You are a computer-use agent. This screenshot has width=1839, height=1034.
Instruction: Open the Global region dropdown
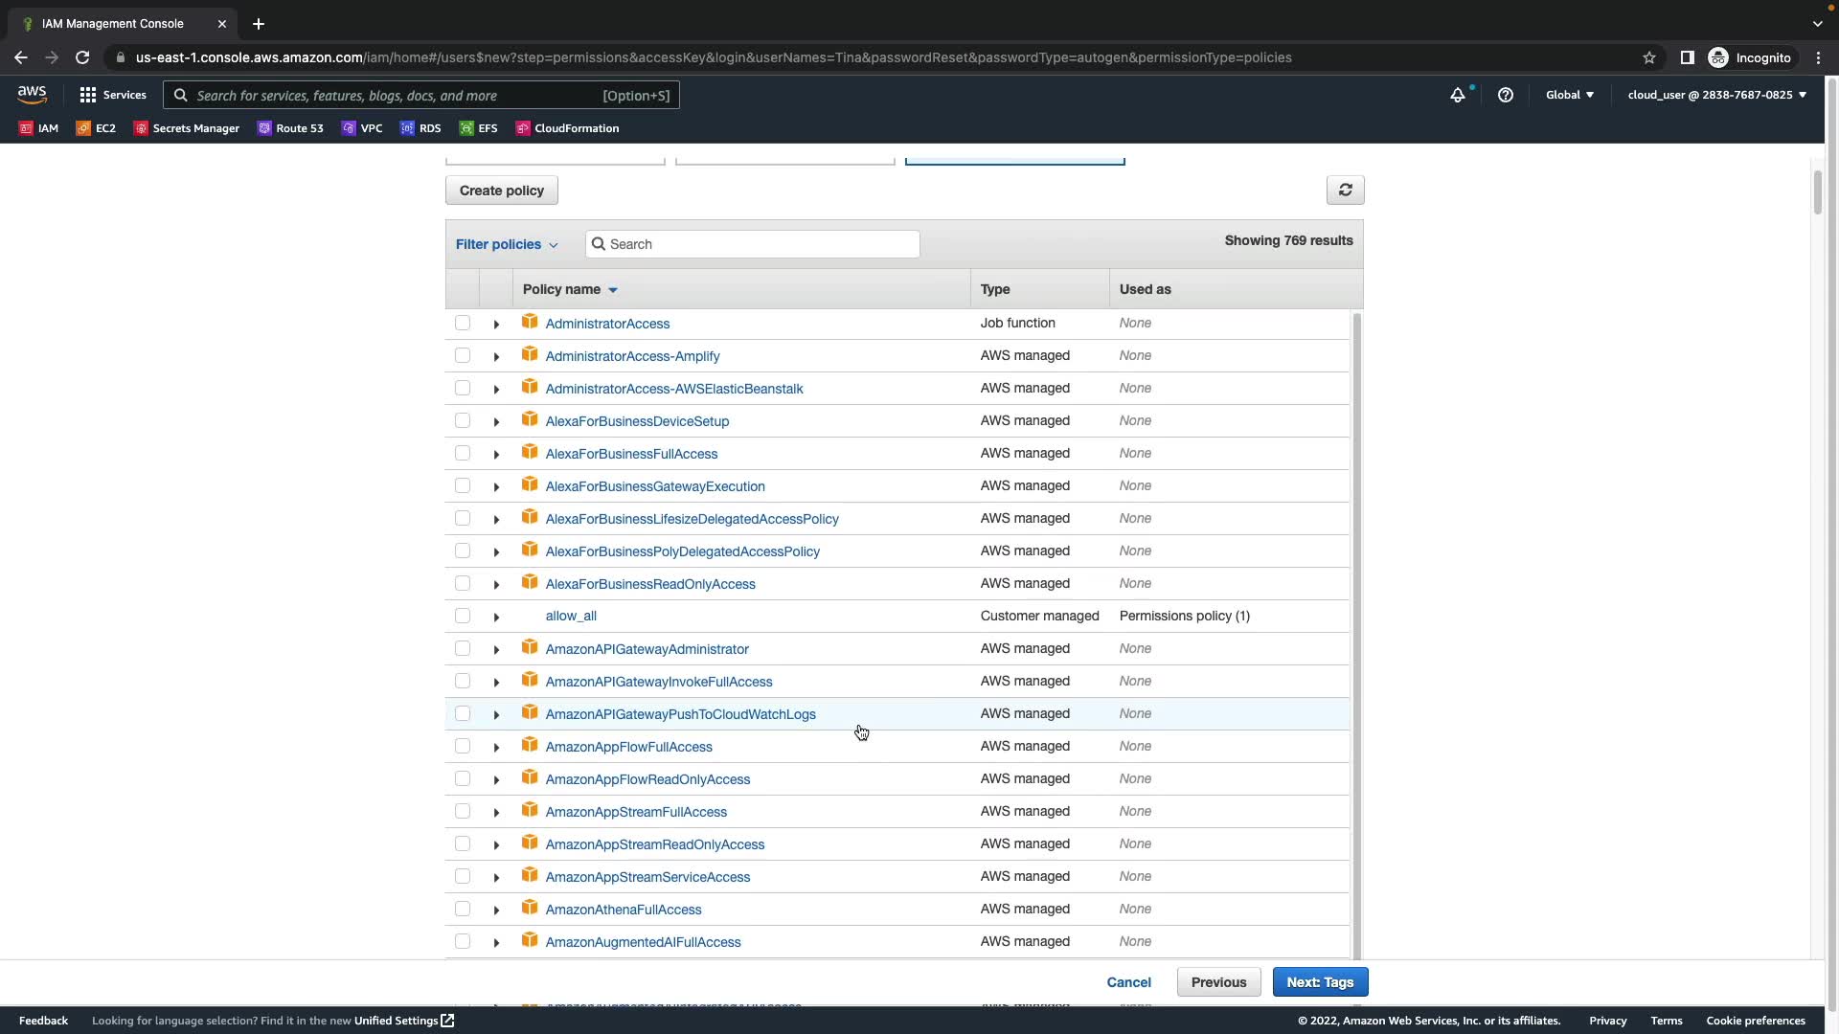(1569, 95)
